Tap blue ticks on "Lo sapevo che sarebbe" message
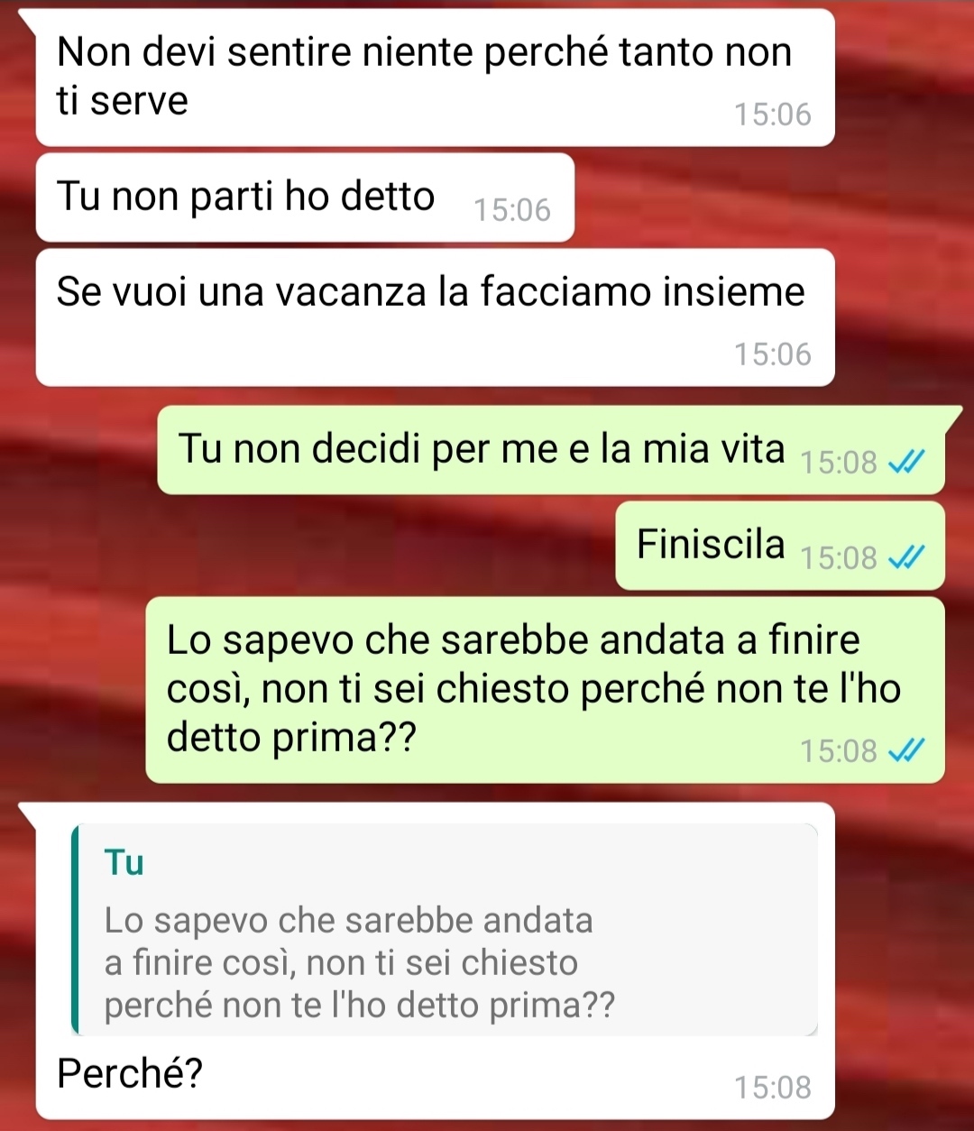Viewport: 974px width, 1131px height. click(x=905, y=751)
